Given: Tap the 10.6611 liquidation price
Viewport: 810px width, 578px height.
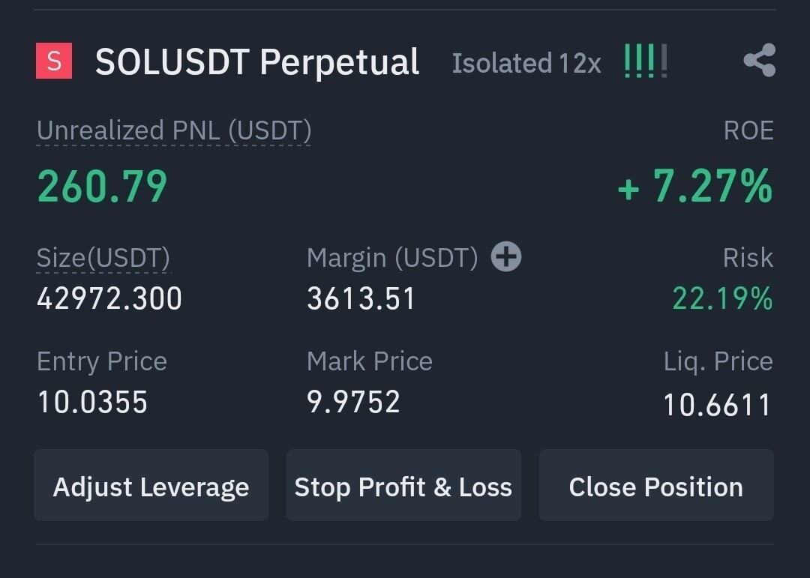Looking at the screenshot, I should point(717,406).
